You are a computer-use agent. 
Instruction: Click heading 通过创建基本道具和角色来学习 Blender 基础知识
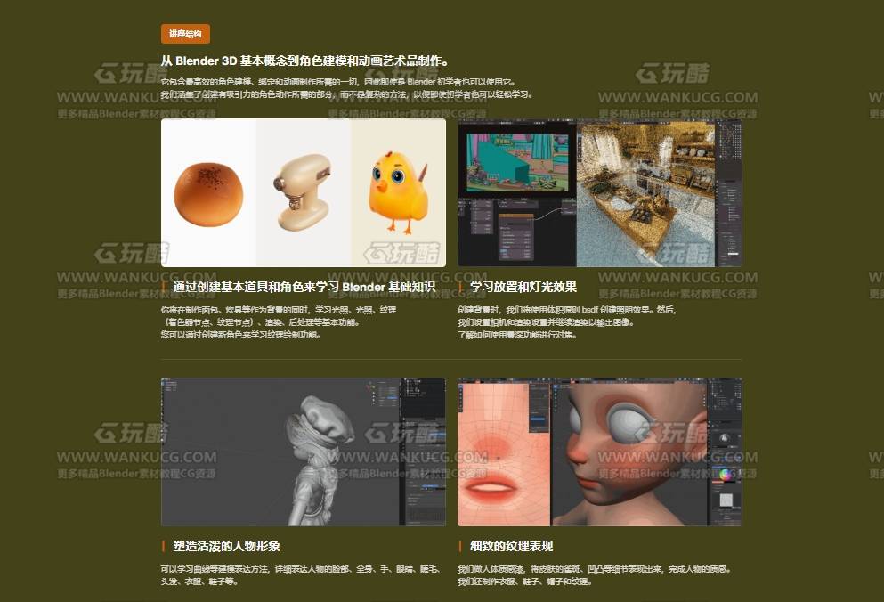(x=304, y=287)
